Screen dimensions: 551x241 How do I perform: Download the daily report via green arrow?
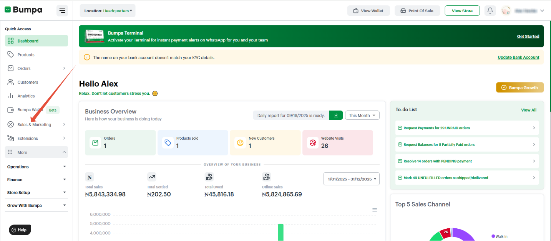pos(336,115)
